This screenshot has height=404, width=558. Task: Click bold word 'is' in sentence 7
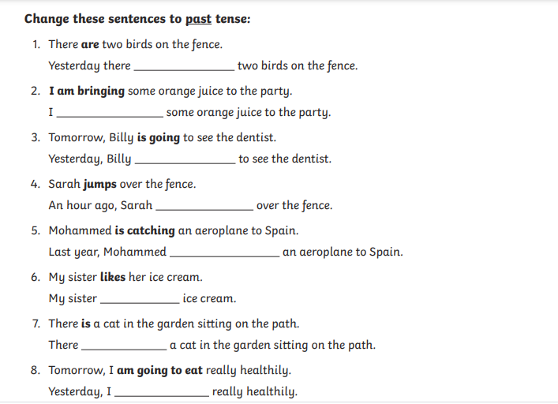[x=86, y=324]
